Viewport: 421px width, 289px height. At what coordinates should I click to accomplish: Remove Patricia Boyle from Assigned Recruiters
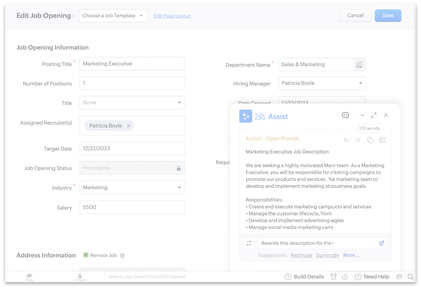[128, 126]
